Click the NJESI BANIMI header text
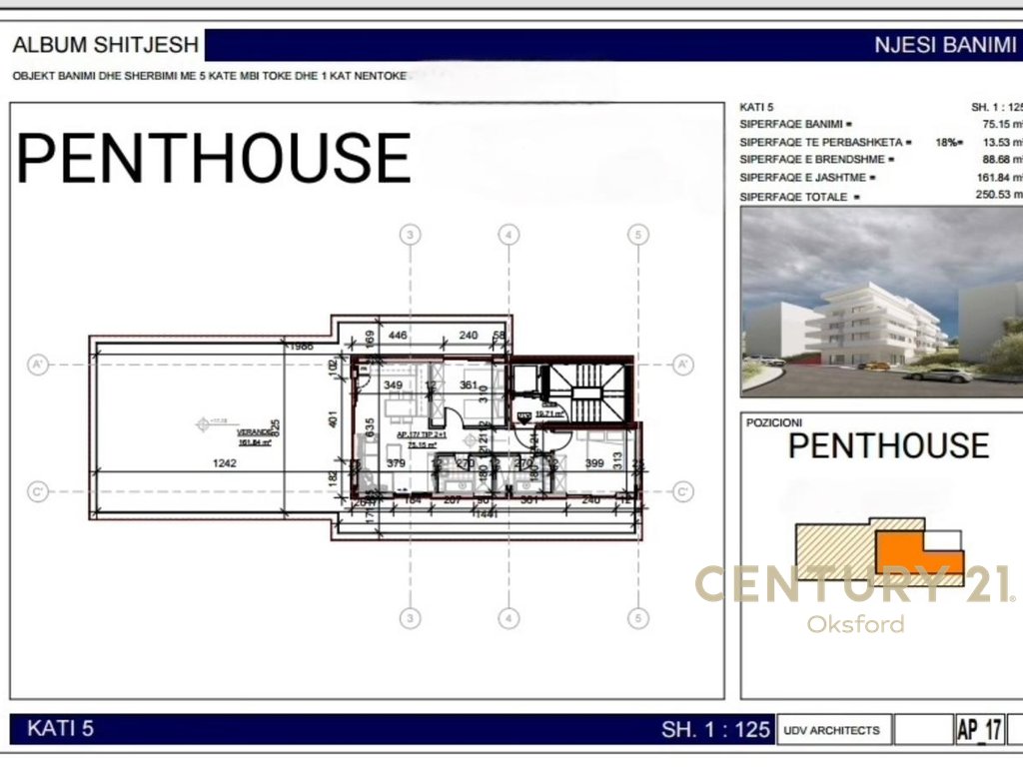The image size is (1023, 767). 945,45
